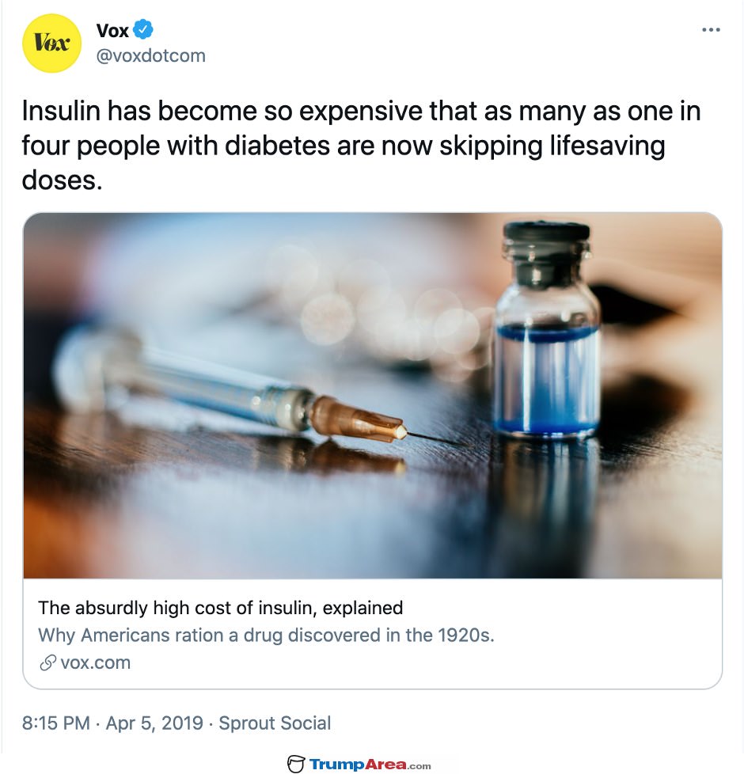Open the Sprout Social source link
The width and height of the screenshot is (744, 774).
click(x=275, y=723)
